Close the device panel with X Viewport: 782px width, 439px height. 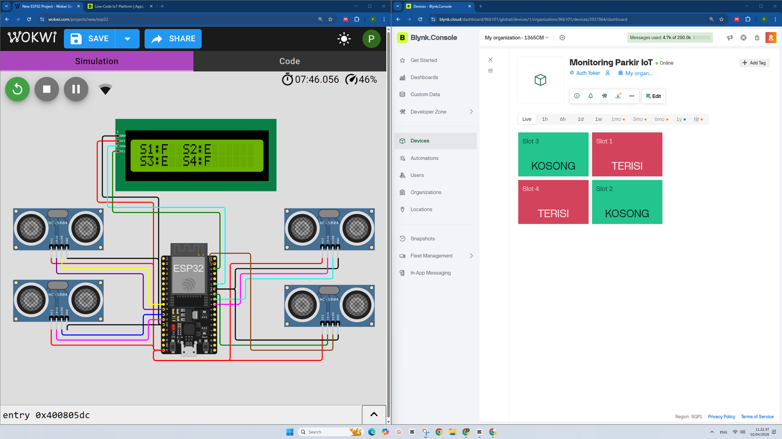click(490, 60)
